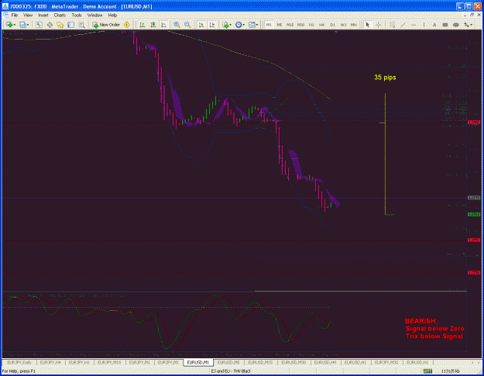Screen dimensions: 484x376
Task: Click 'EJ and EU - THV Black' status text
Action: click(231, 371)
